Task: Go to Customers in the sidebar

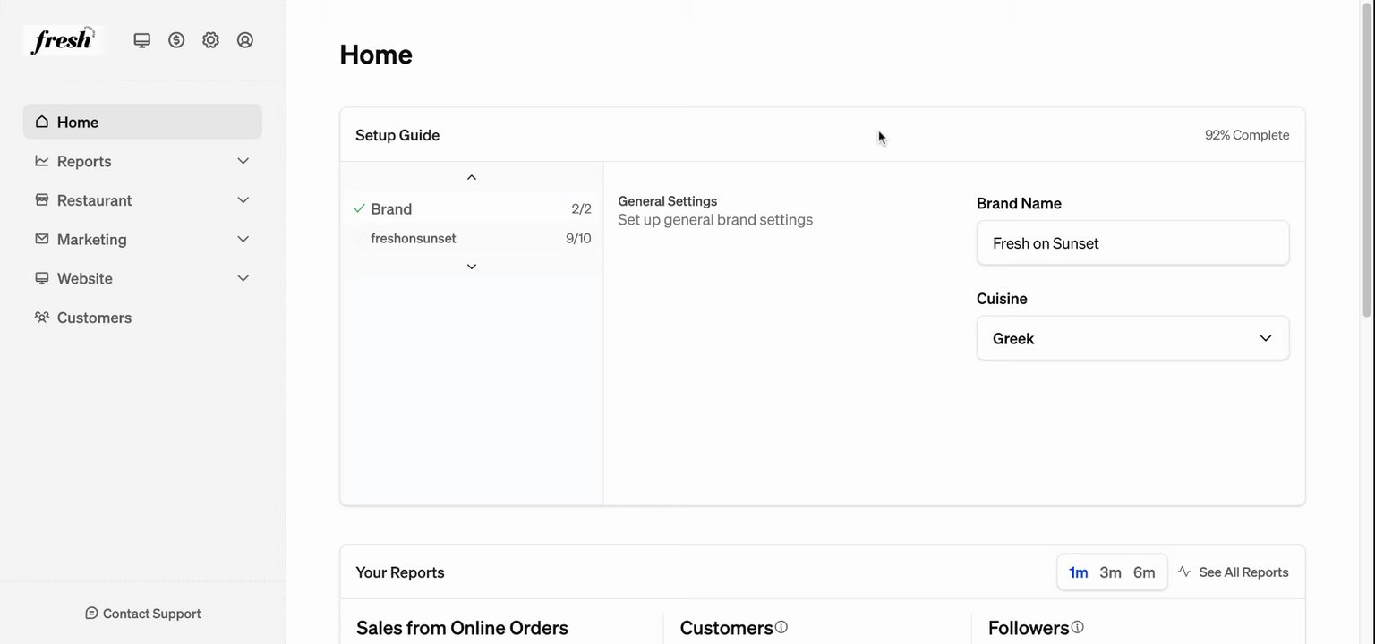Action: (x=94, y=318)
